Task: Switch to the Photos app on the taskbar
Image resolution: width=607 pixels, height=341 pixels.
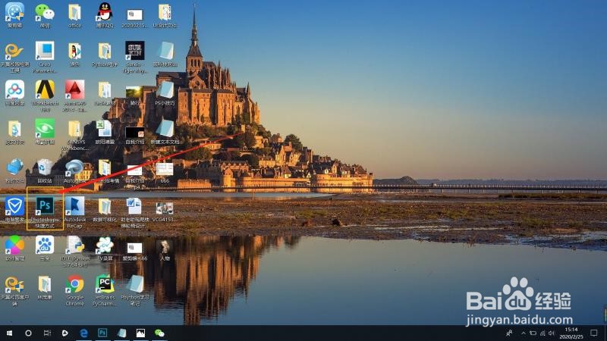Action: tap(140, 333)
